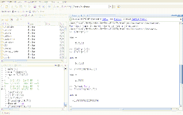This screenshot has width=183, height=115.
Task: Click the Video link in welcome bar
Action: click(x=105, y=19)
